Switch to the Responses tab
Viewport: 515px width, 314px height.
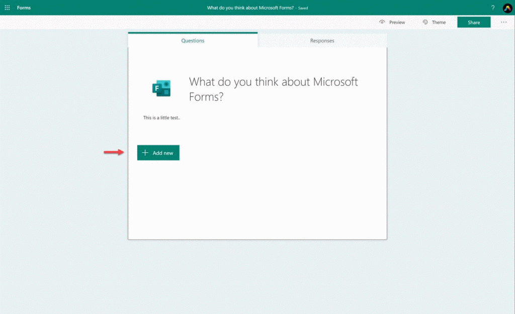322,41
